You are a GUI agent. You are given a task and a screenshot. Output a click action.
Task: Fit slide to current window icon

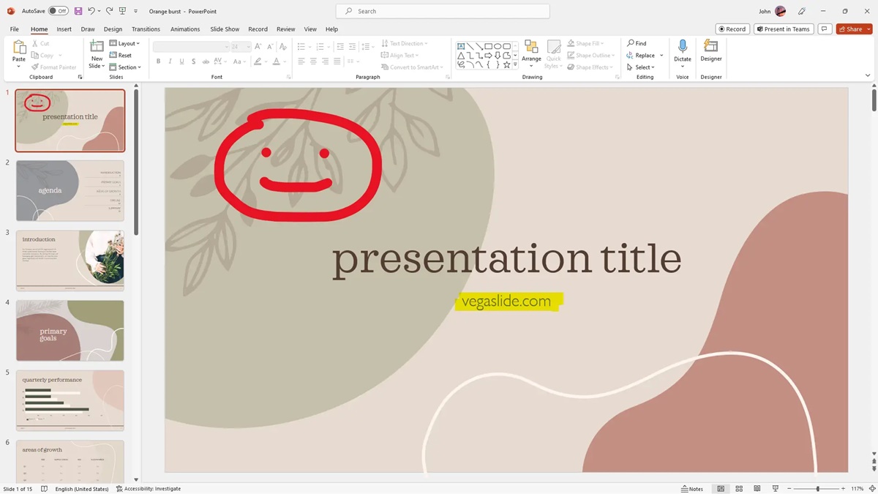(872, 488)
